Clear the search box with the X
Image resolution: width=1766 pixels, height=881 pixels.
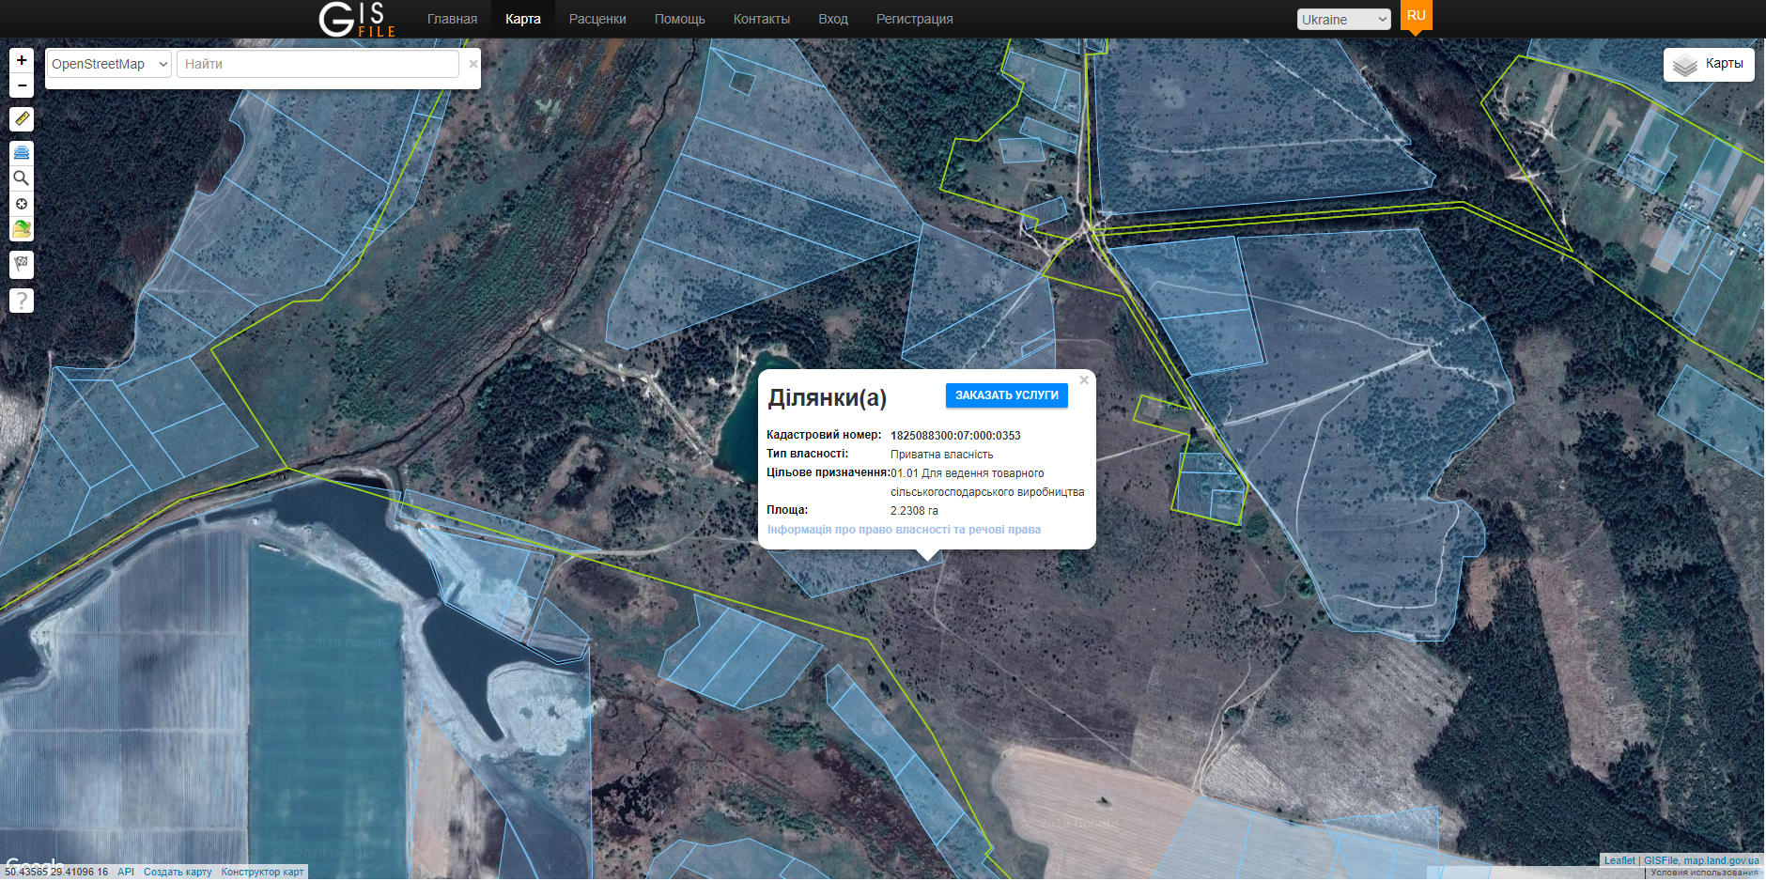[472, 64]
